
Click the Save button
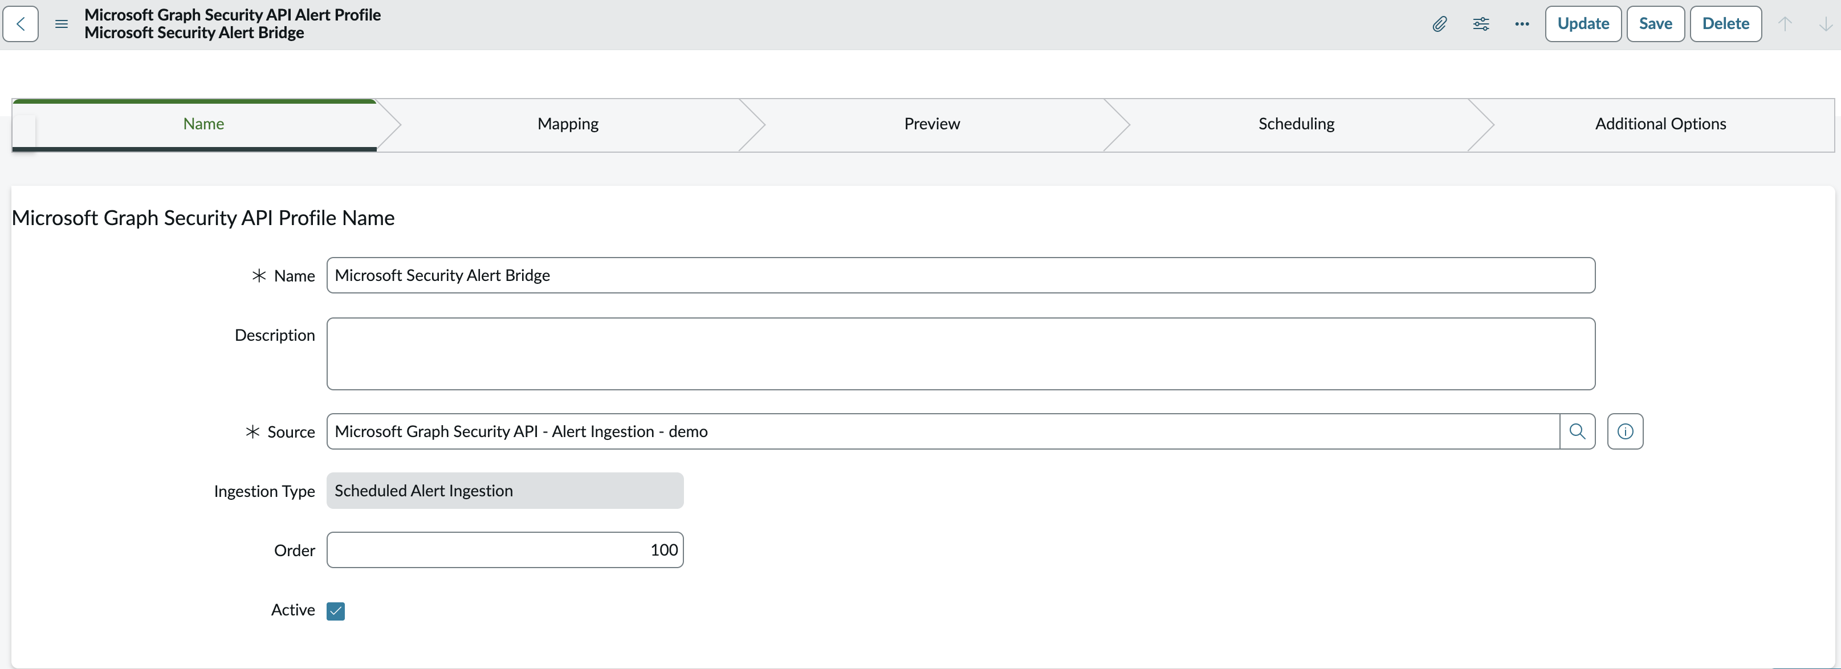1655,23
